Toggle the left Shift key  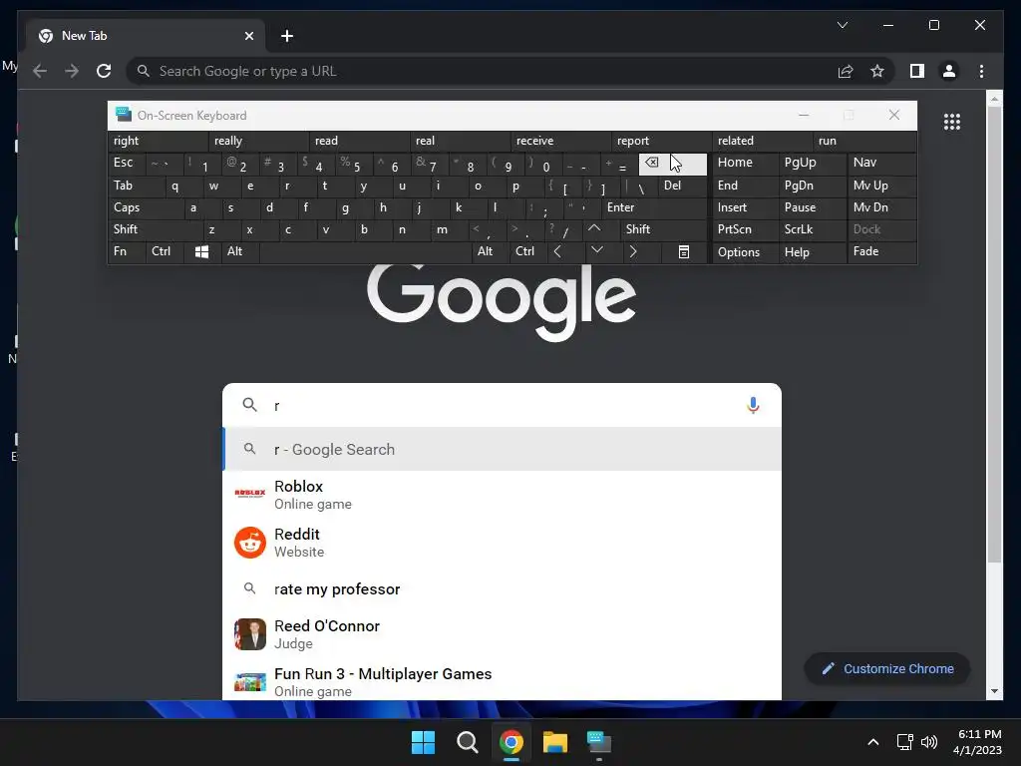(x=155, y=230)
